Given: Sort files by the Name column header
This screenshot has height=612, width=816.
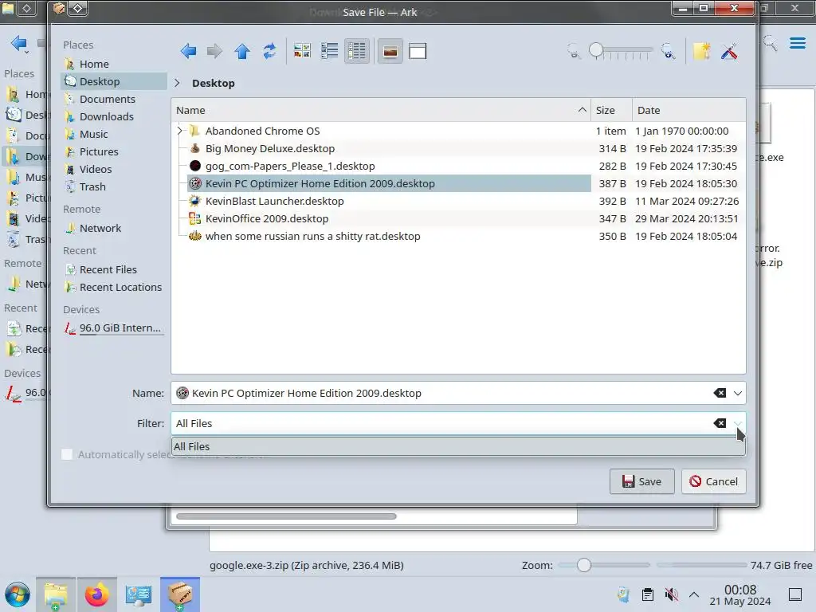Looking at the screenshot, I should pyautogui.click(x=381, y=110).
